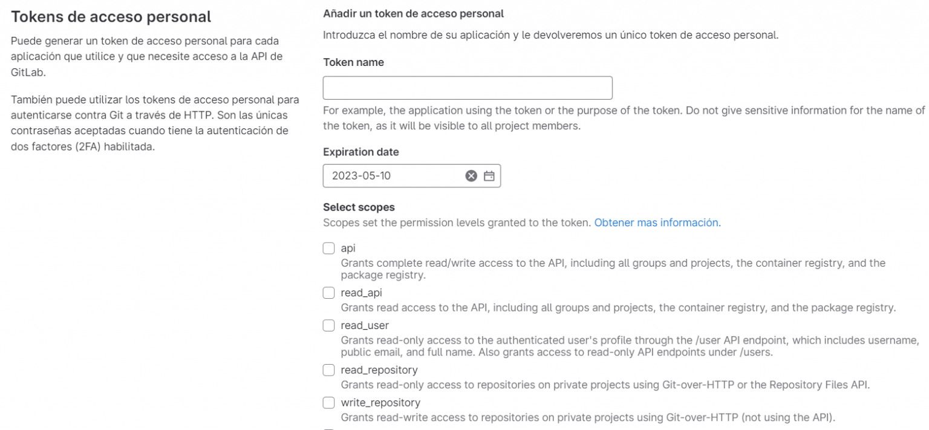Screen dimensions: 929x430
Task: Focus the Token name text field
Action: 468,88
